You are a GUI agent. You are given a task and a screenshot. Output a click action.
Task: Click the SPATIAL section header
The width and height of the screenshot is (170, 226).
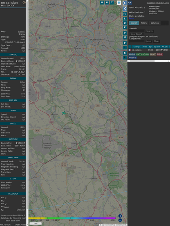13,55
